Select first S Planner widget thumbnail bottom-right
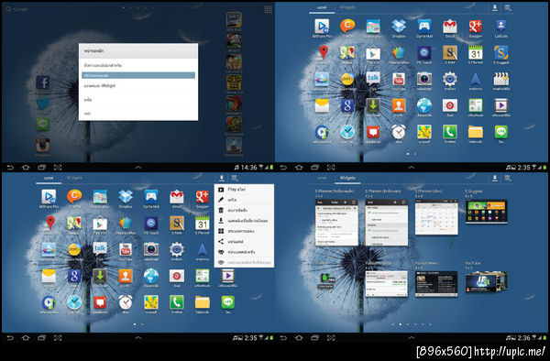550x361 pixels. click(336, 223)
